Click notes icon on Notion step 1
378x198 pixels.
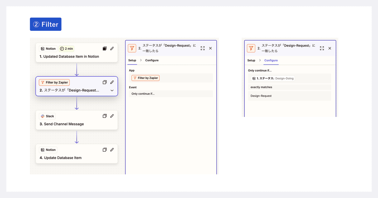tap(105, 49)
